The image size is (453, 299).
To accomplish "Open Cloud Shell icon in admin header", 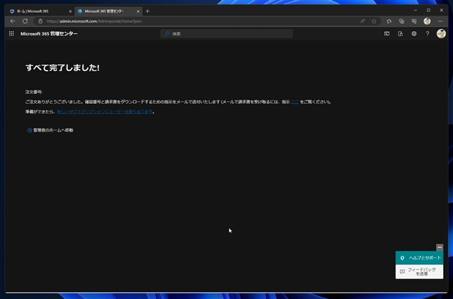I will point(386,34).
